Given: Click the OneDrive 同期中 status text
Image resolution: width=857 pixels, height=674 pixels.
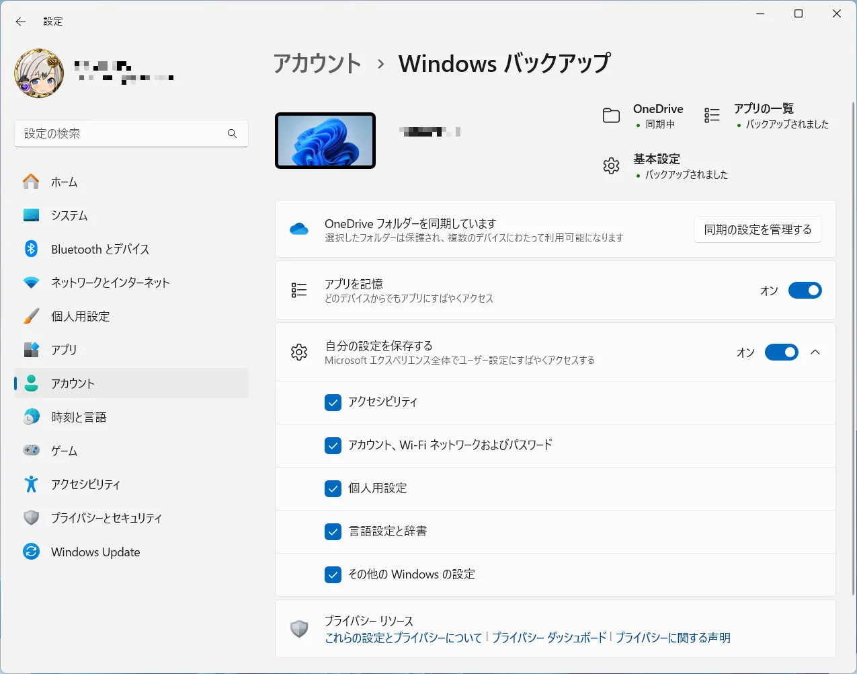Looking at the screenshot, I should [x=660, y=124].
